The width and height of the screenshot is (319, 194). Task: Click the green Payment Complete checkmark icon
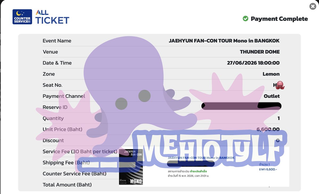tap(245, 19)
